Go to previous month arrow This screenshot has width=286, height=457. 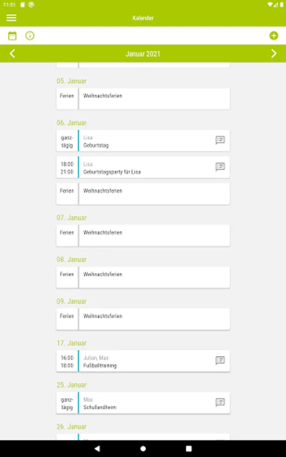pos(12,54)
